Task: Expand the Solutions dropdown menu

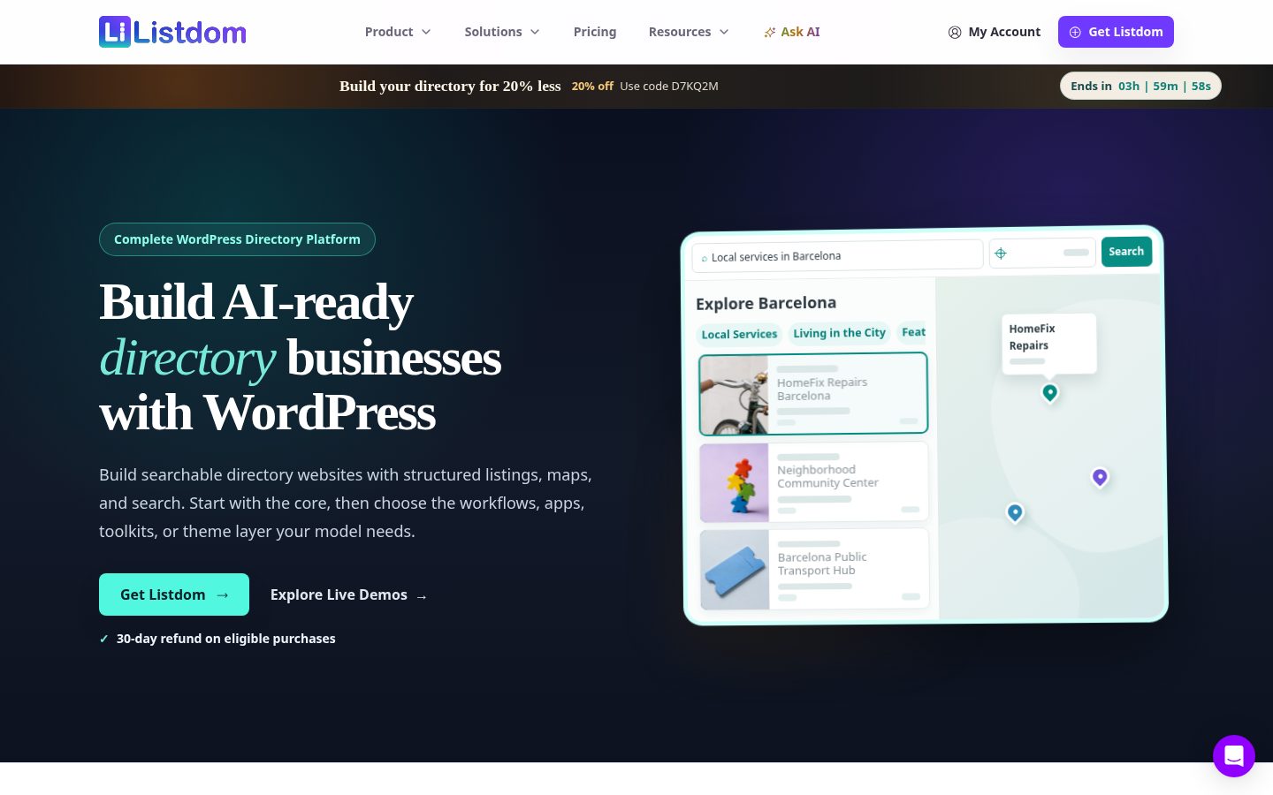Action: (502, 32)
